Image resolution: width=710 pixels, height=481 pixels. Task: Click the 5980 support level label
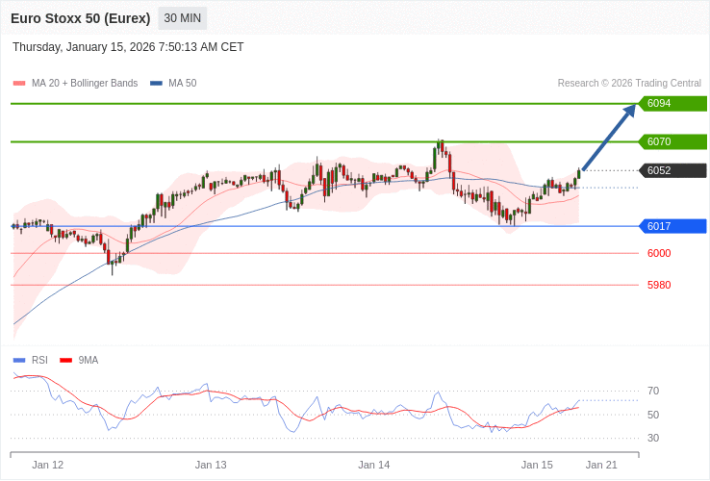[x=659, y=285]
